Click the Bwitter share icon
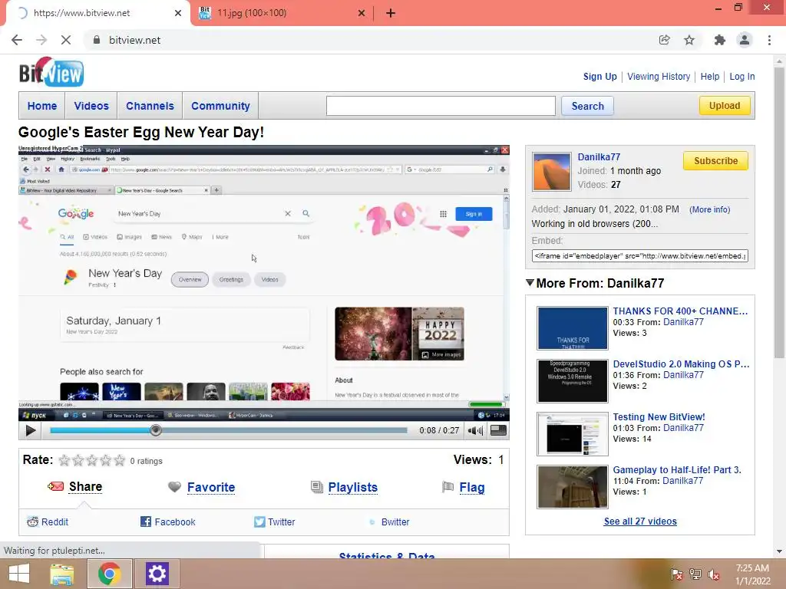This screenshot has width=786, height=589. pos(372,522)
